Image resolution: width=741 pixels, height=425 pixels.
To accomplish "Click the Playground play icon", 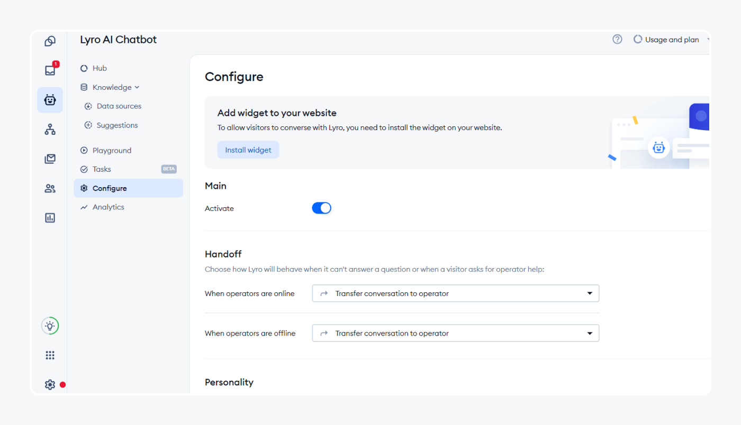I will pyautogui.click(x=84, y=151).
